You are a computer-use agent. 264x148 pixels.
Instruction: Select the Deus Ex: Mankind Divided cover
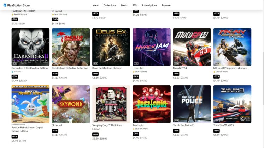[x=111, y=47]
